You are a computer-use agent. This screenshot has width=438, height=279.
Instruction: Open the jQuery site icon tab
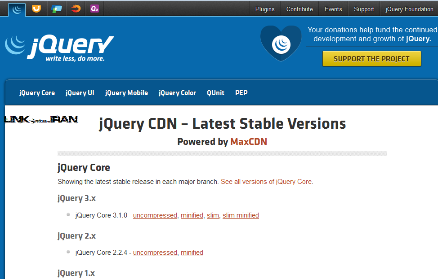17,10
